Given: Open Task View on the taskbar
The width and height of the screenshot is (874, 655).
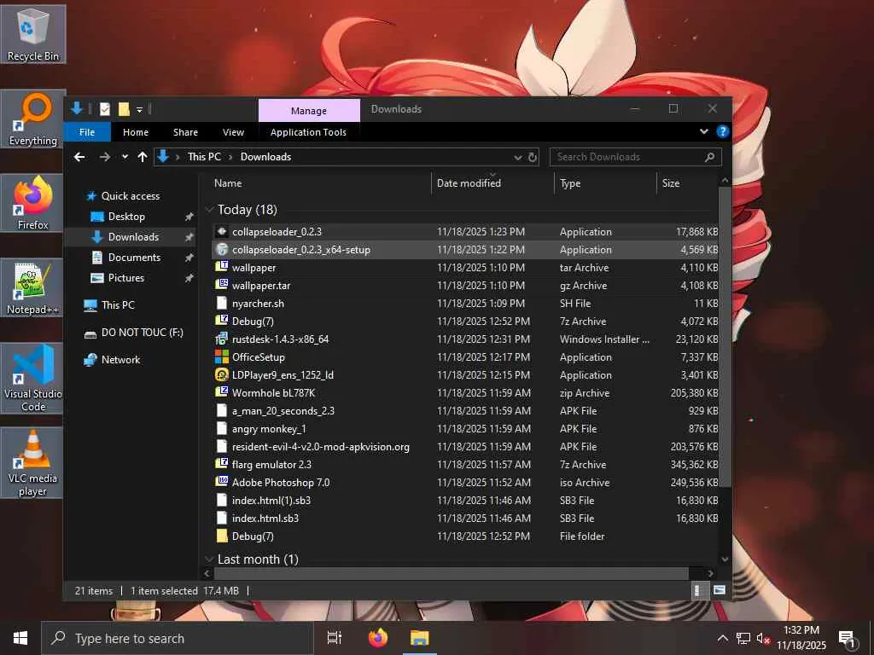Looking at the screenshot, I should (335, 638).
